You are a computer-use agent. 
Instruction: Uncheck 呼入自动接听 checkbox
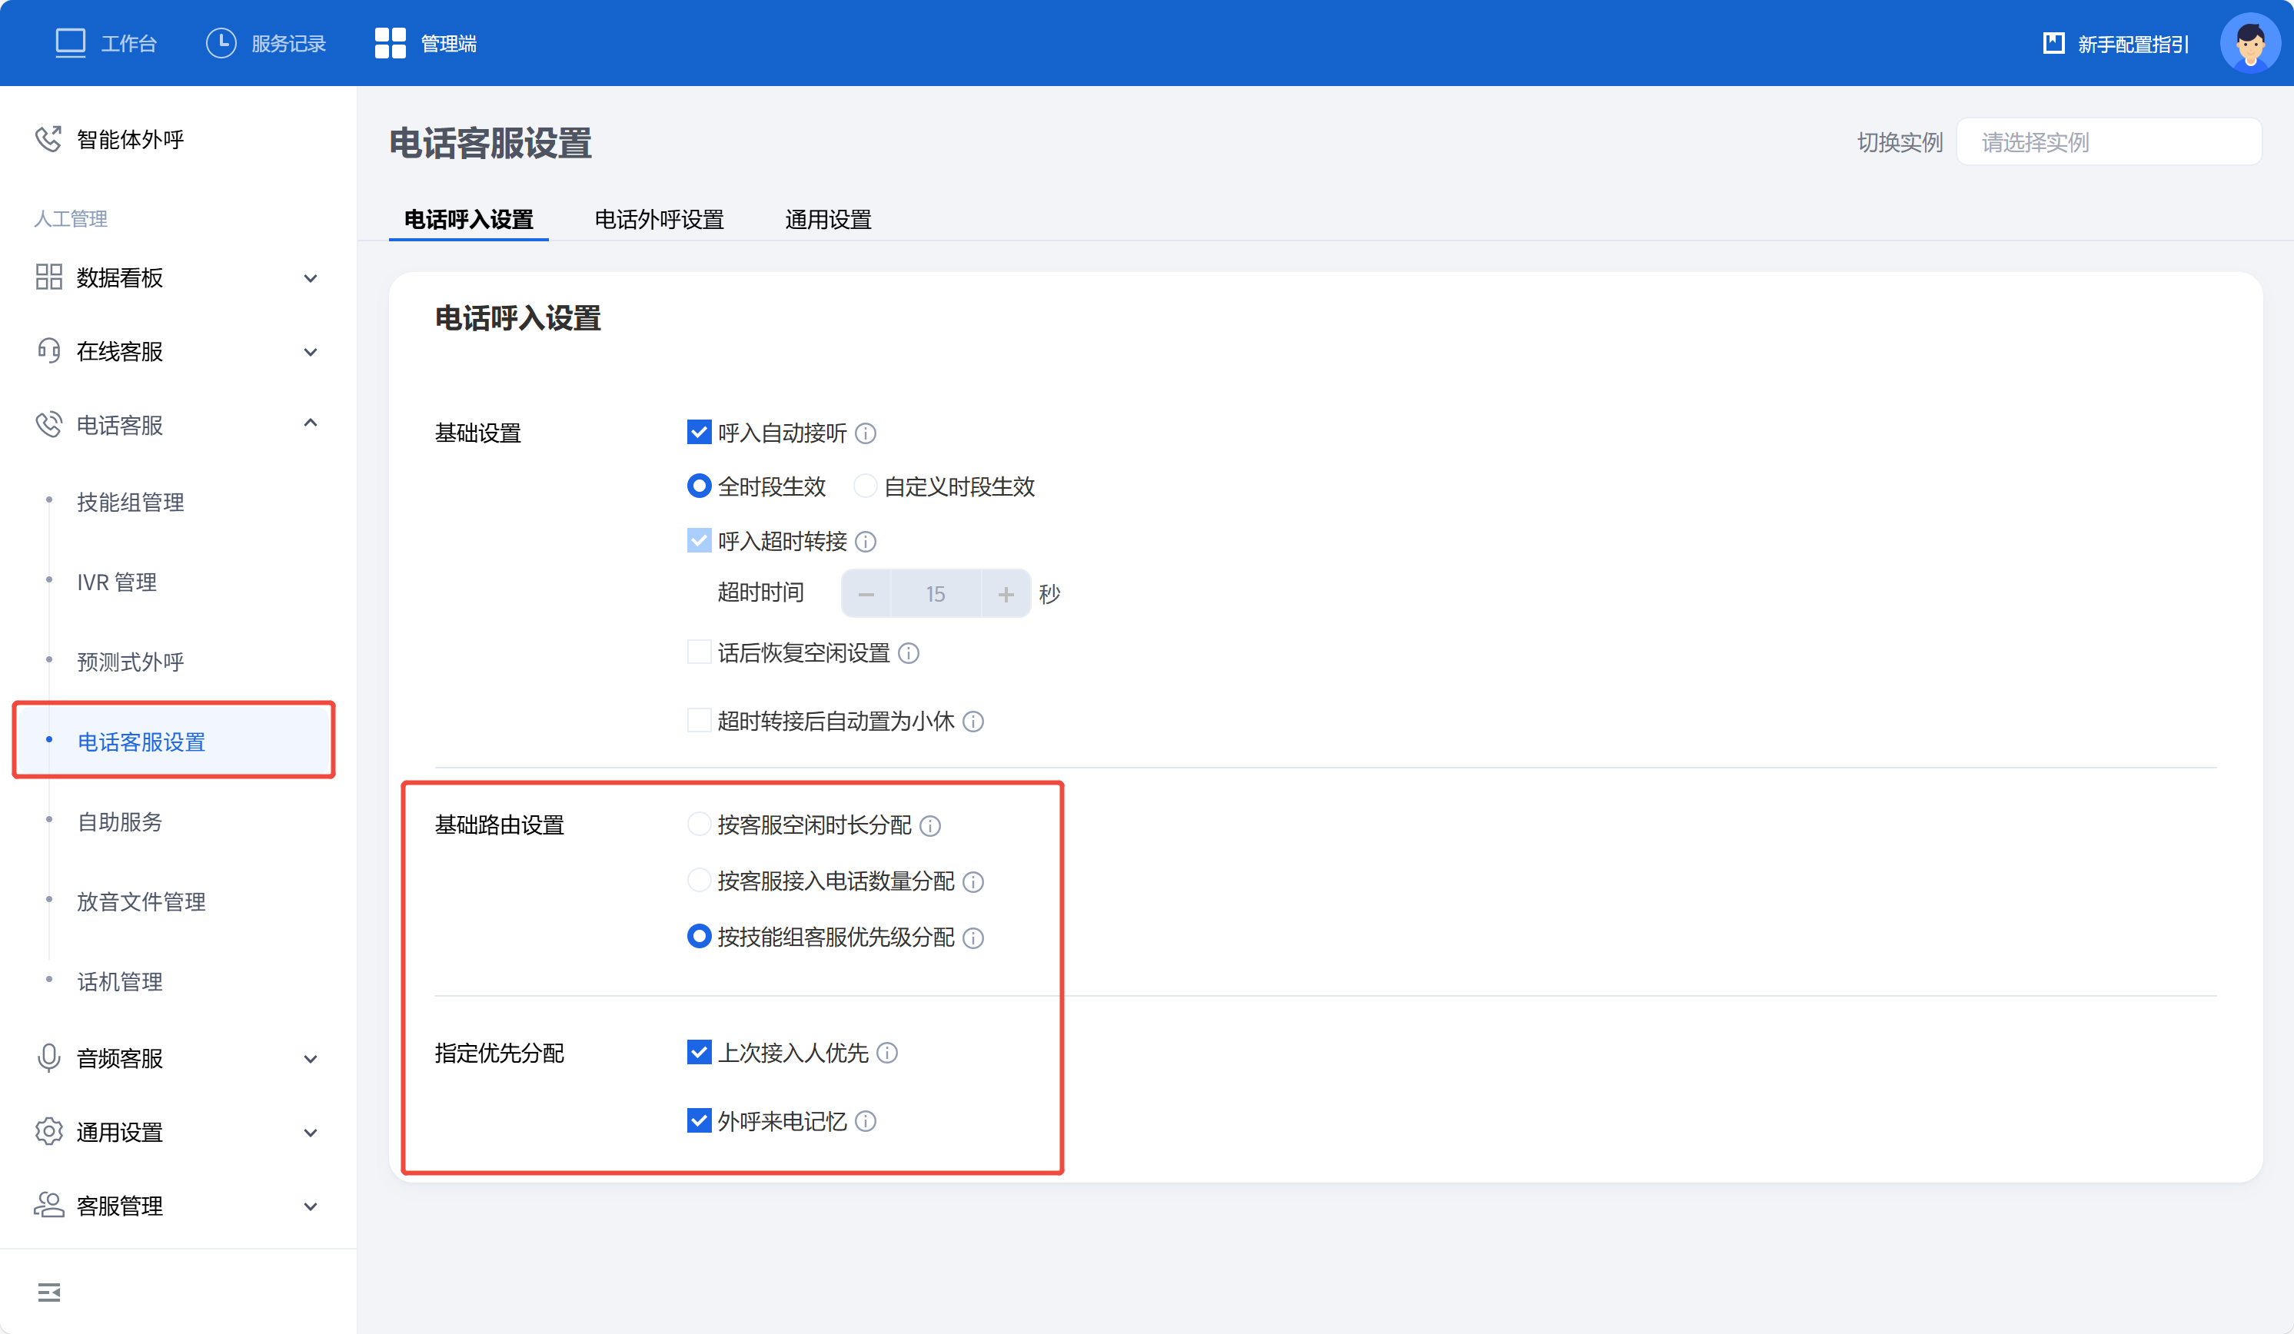point(698,432)
